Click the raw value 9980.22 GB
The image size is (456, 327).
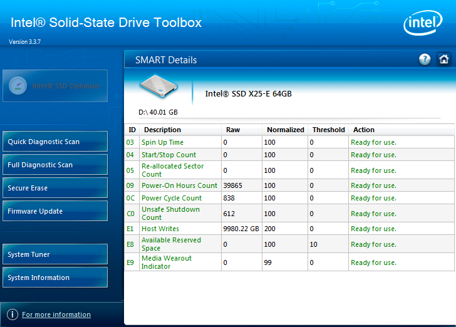241,229
